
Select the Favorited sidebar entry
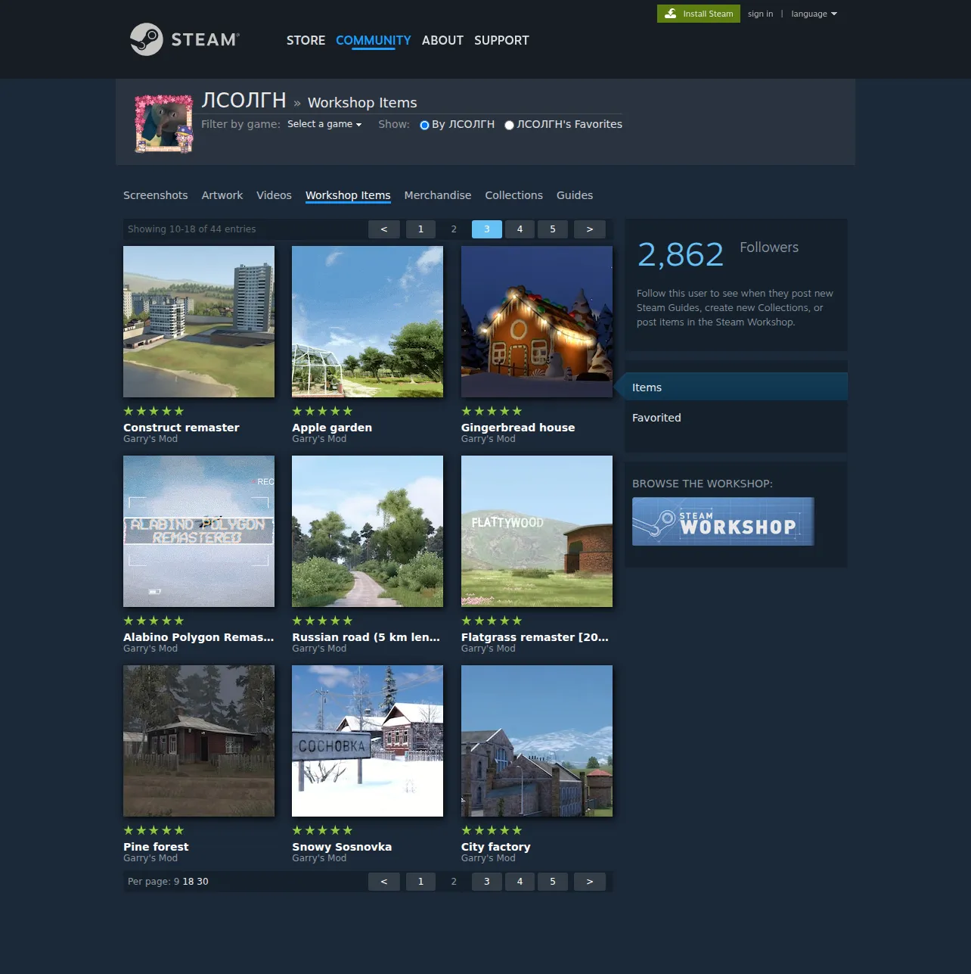pyautogui.click(x=736, y=418)
